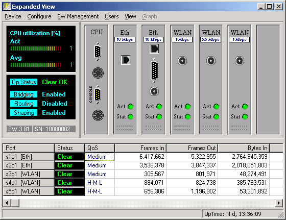Viewport: 286px width, 220px height.
Task: Open the Configure menu
Action: (x=39, y=16)
